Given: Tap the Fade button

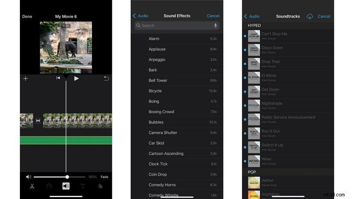Looking at the screenshot, I should point(104,177).
